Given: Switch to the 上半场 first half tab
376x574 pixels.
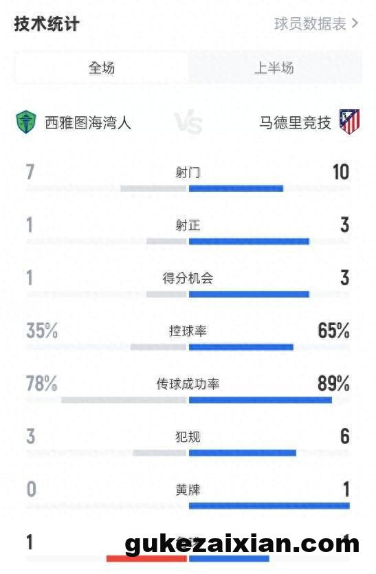Looking at the screenshot, I should [x=274, y=68].
